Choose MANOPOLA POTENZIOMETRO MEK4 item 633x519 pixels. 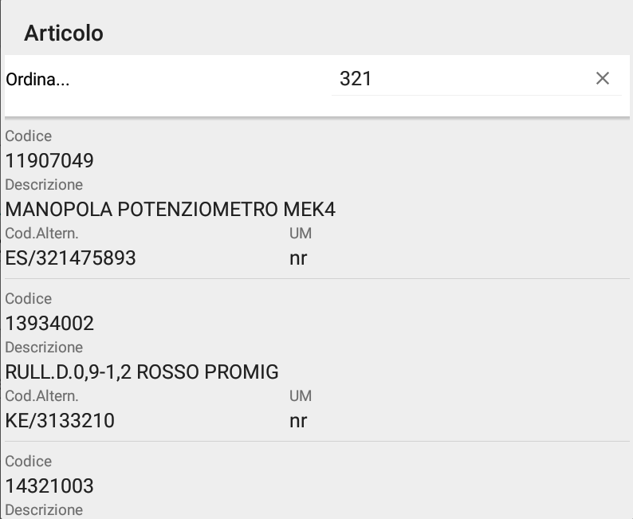(x=171, y=210)
